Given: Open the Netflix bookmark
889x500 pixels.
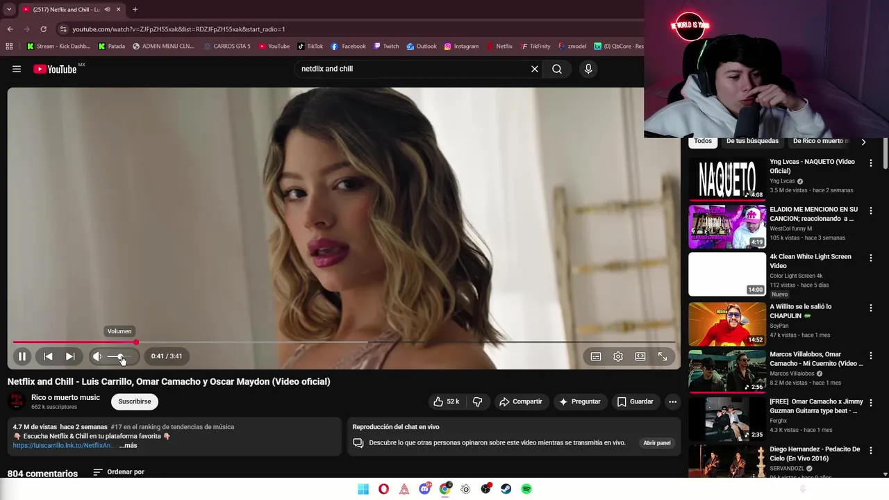Looking at the screenshot, I should point(499,47).
